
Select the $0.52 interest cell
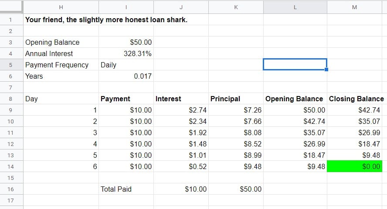[x=181, y=167]
